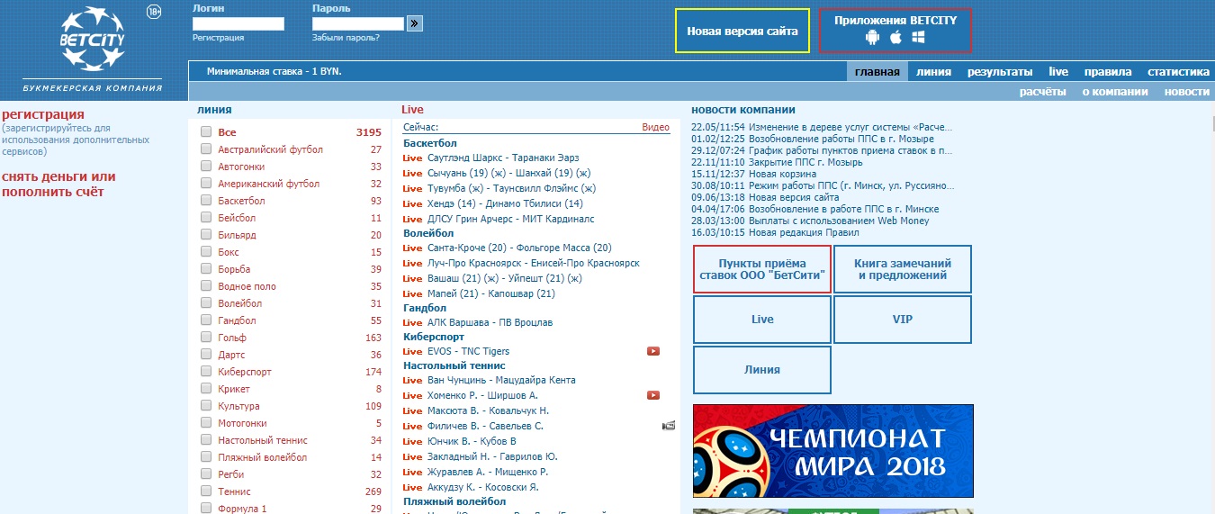
Task: Click the Новая версия сайта button
Action: pyautogui.click(x=742, y=31)
